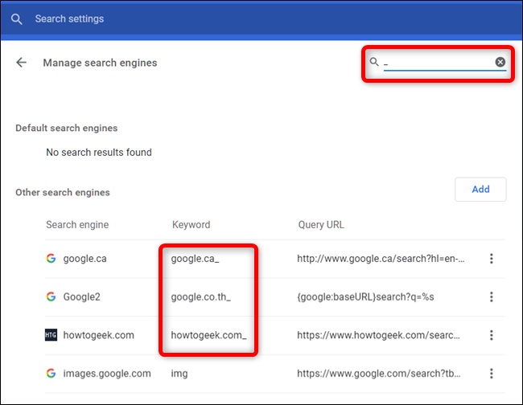Click the back arrow beside Manage search engines
The height and width of the screenshot is (405, 523).
point(22,63)
